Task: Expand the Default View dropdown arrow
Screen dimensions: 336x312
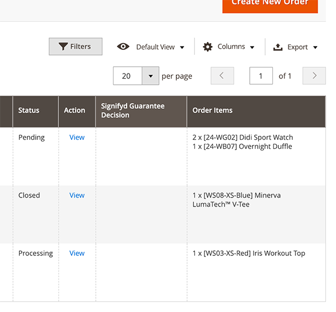Action: pyautogui.click(x=183, y=48)
